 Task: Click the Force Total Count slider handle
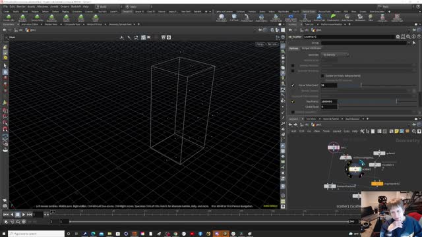pyautogui.click(x=361, y=85)
